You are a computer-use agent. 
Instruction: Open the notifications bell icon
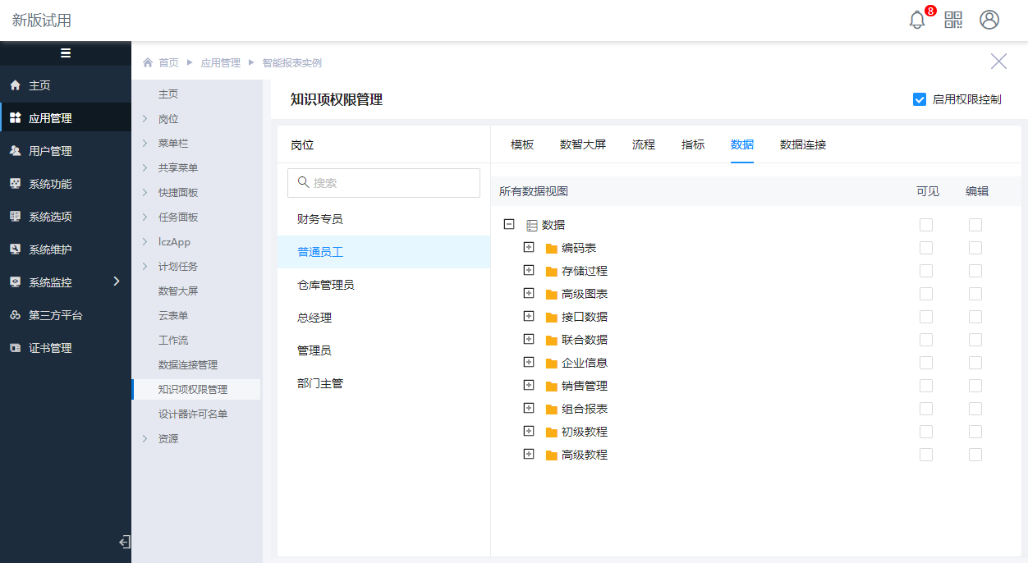(917, 21)
